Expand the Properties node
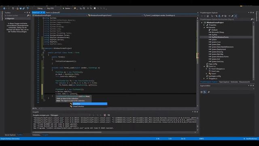Screen dimensions: 259x146 click(x=204, y=25)
